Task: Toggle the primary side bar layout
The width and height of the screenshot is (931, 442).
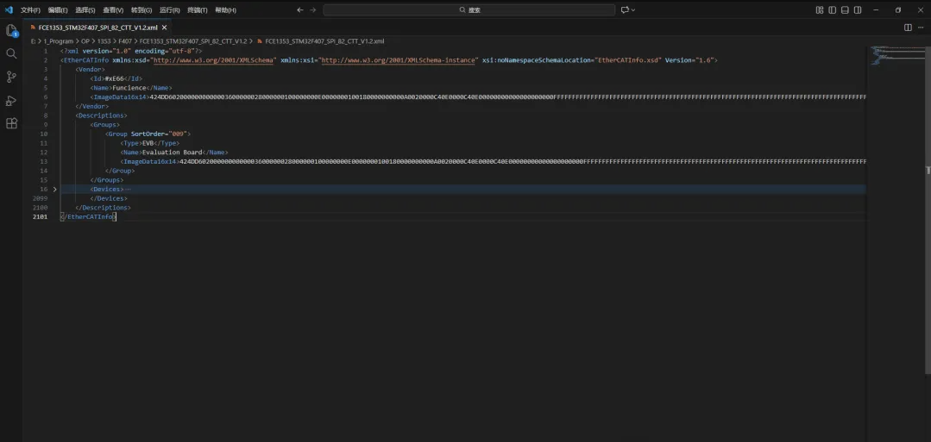Action: tap(833, 10)
